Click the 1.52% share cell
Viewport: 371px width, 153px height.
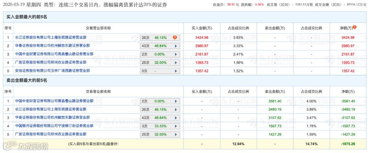click(x=238, y=71)
